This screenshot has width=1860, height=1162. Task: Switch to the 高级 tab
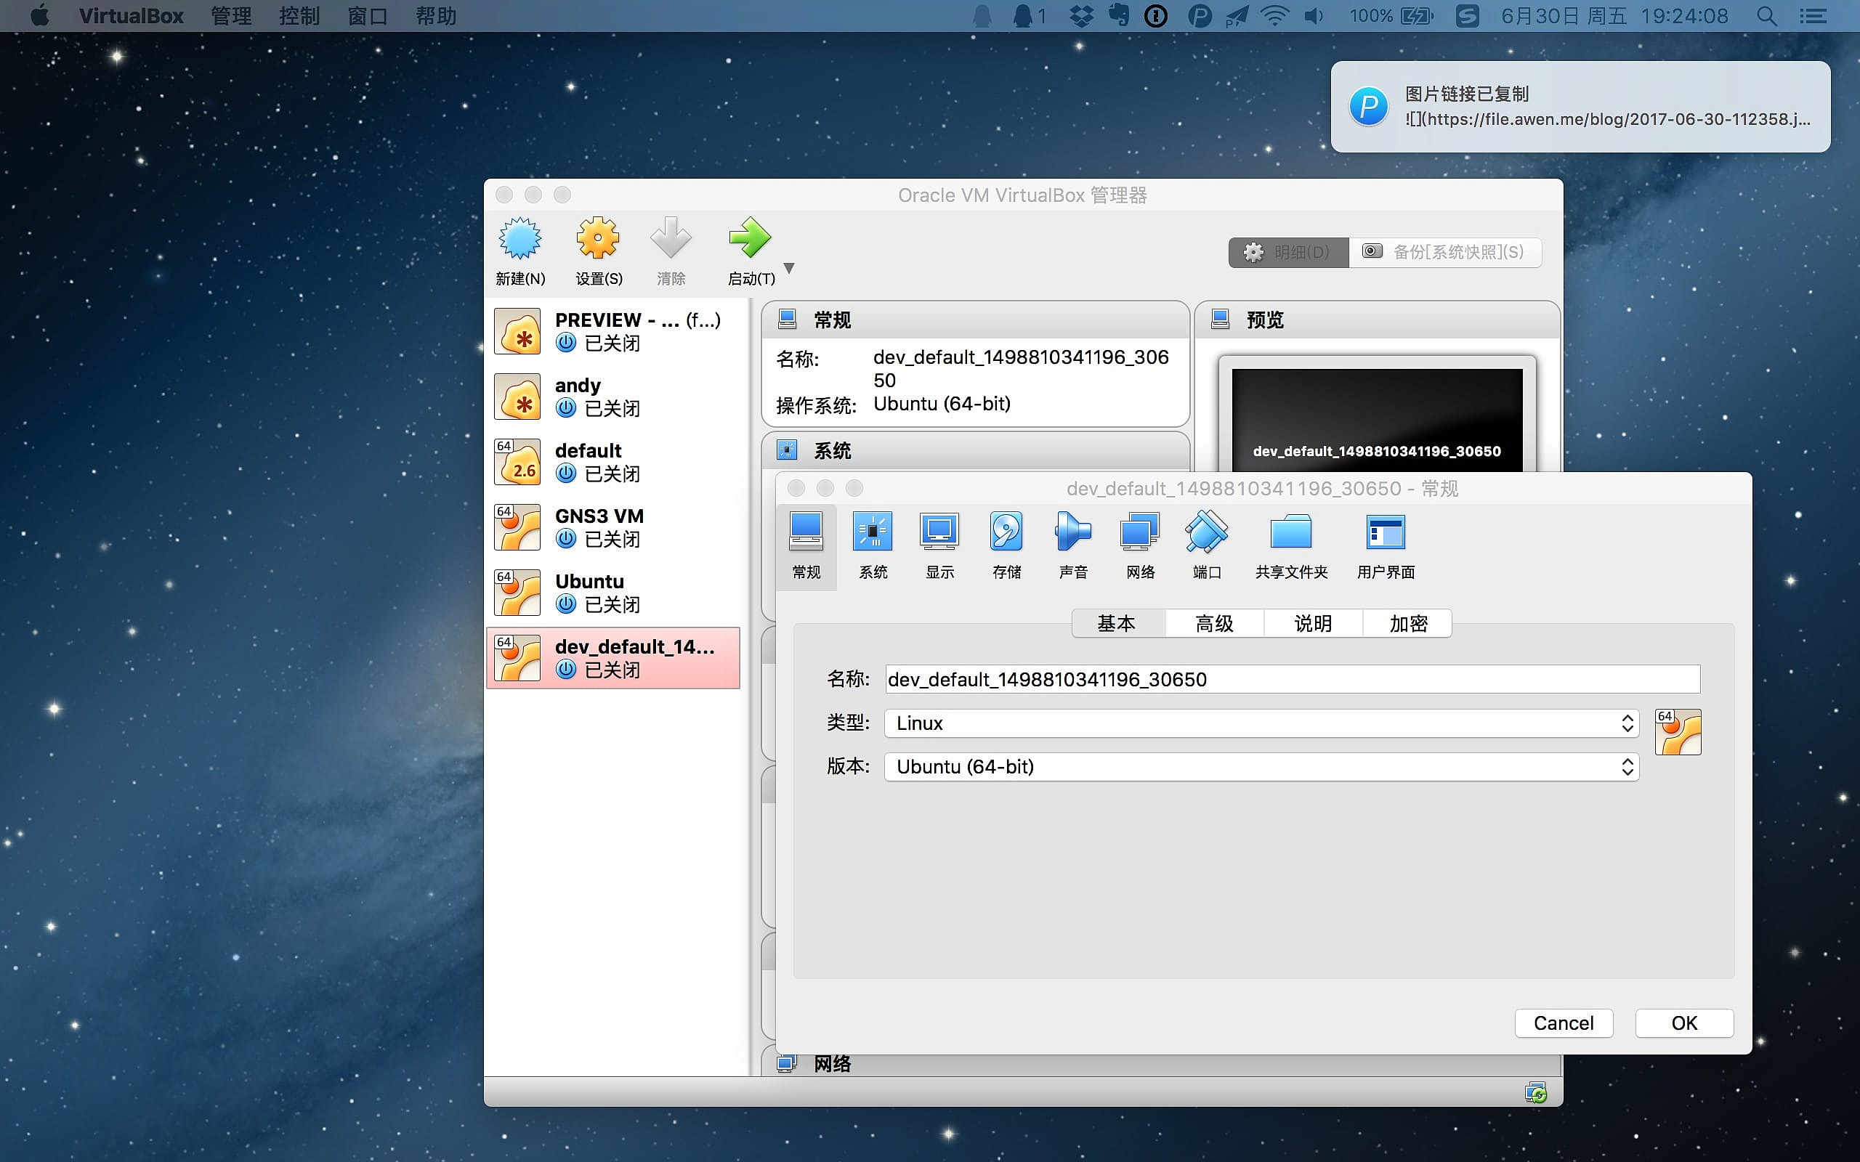[1213, 623]
